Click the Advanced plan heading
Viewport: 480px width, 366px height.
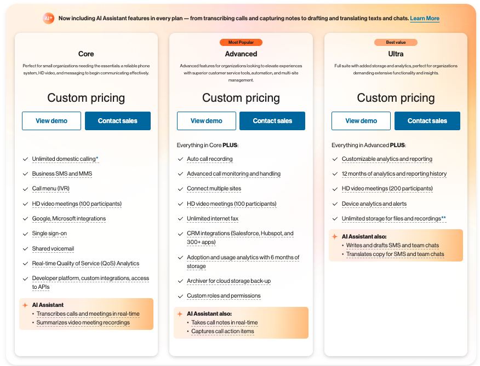tap(241, 54)
